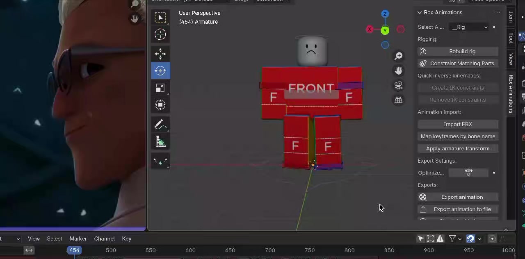Switch to the Rotate tool
The width and height of the screenshot is (525, 259).
[x=160, y=71]
